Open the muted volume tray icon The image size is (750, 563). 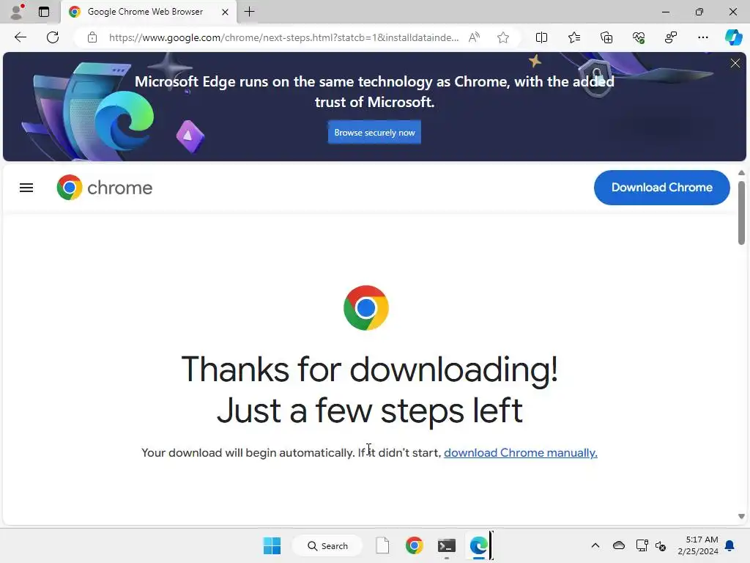661,545
